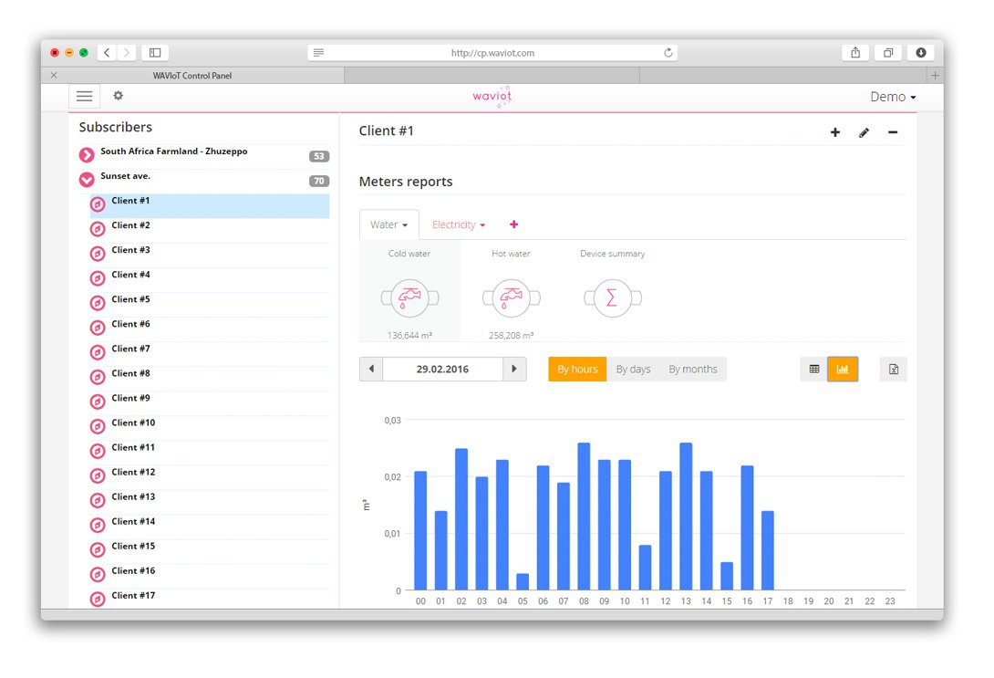Image resolution: width=994 pixels, height=678 pixels.
Task: Open the Demo user menu
Action: (892, 96)
